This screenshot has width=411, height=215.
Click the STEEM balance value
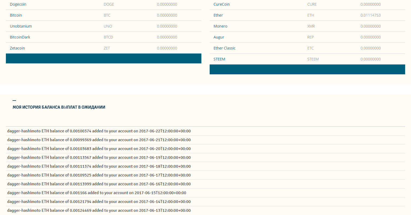point(370,59)
